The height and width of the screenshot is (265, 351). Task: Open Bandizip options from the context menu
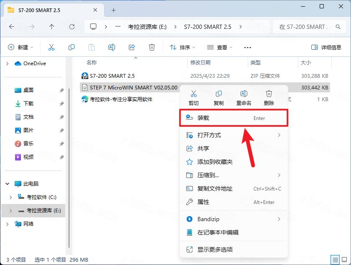click(x=208, y=219)
